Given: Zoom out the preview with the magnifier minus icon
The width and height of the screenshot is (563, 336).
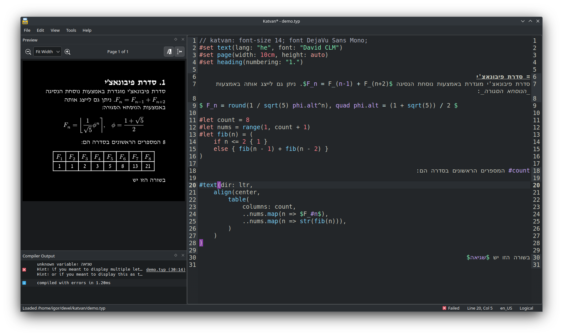Looking at the screenshot, I should tap(28, 52).
